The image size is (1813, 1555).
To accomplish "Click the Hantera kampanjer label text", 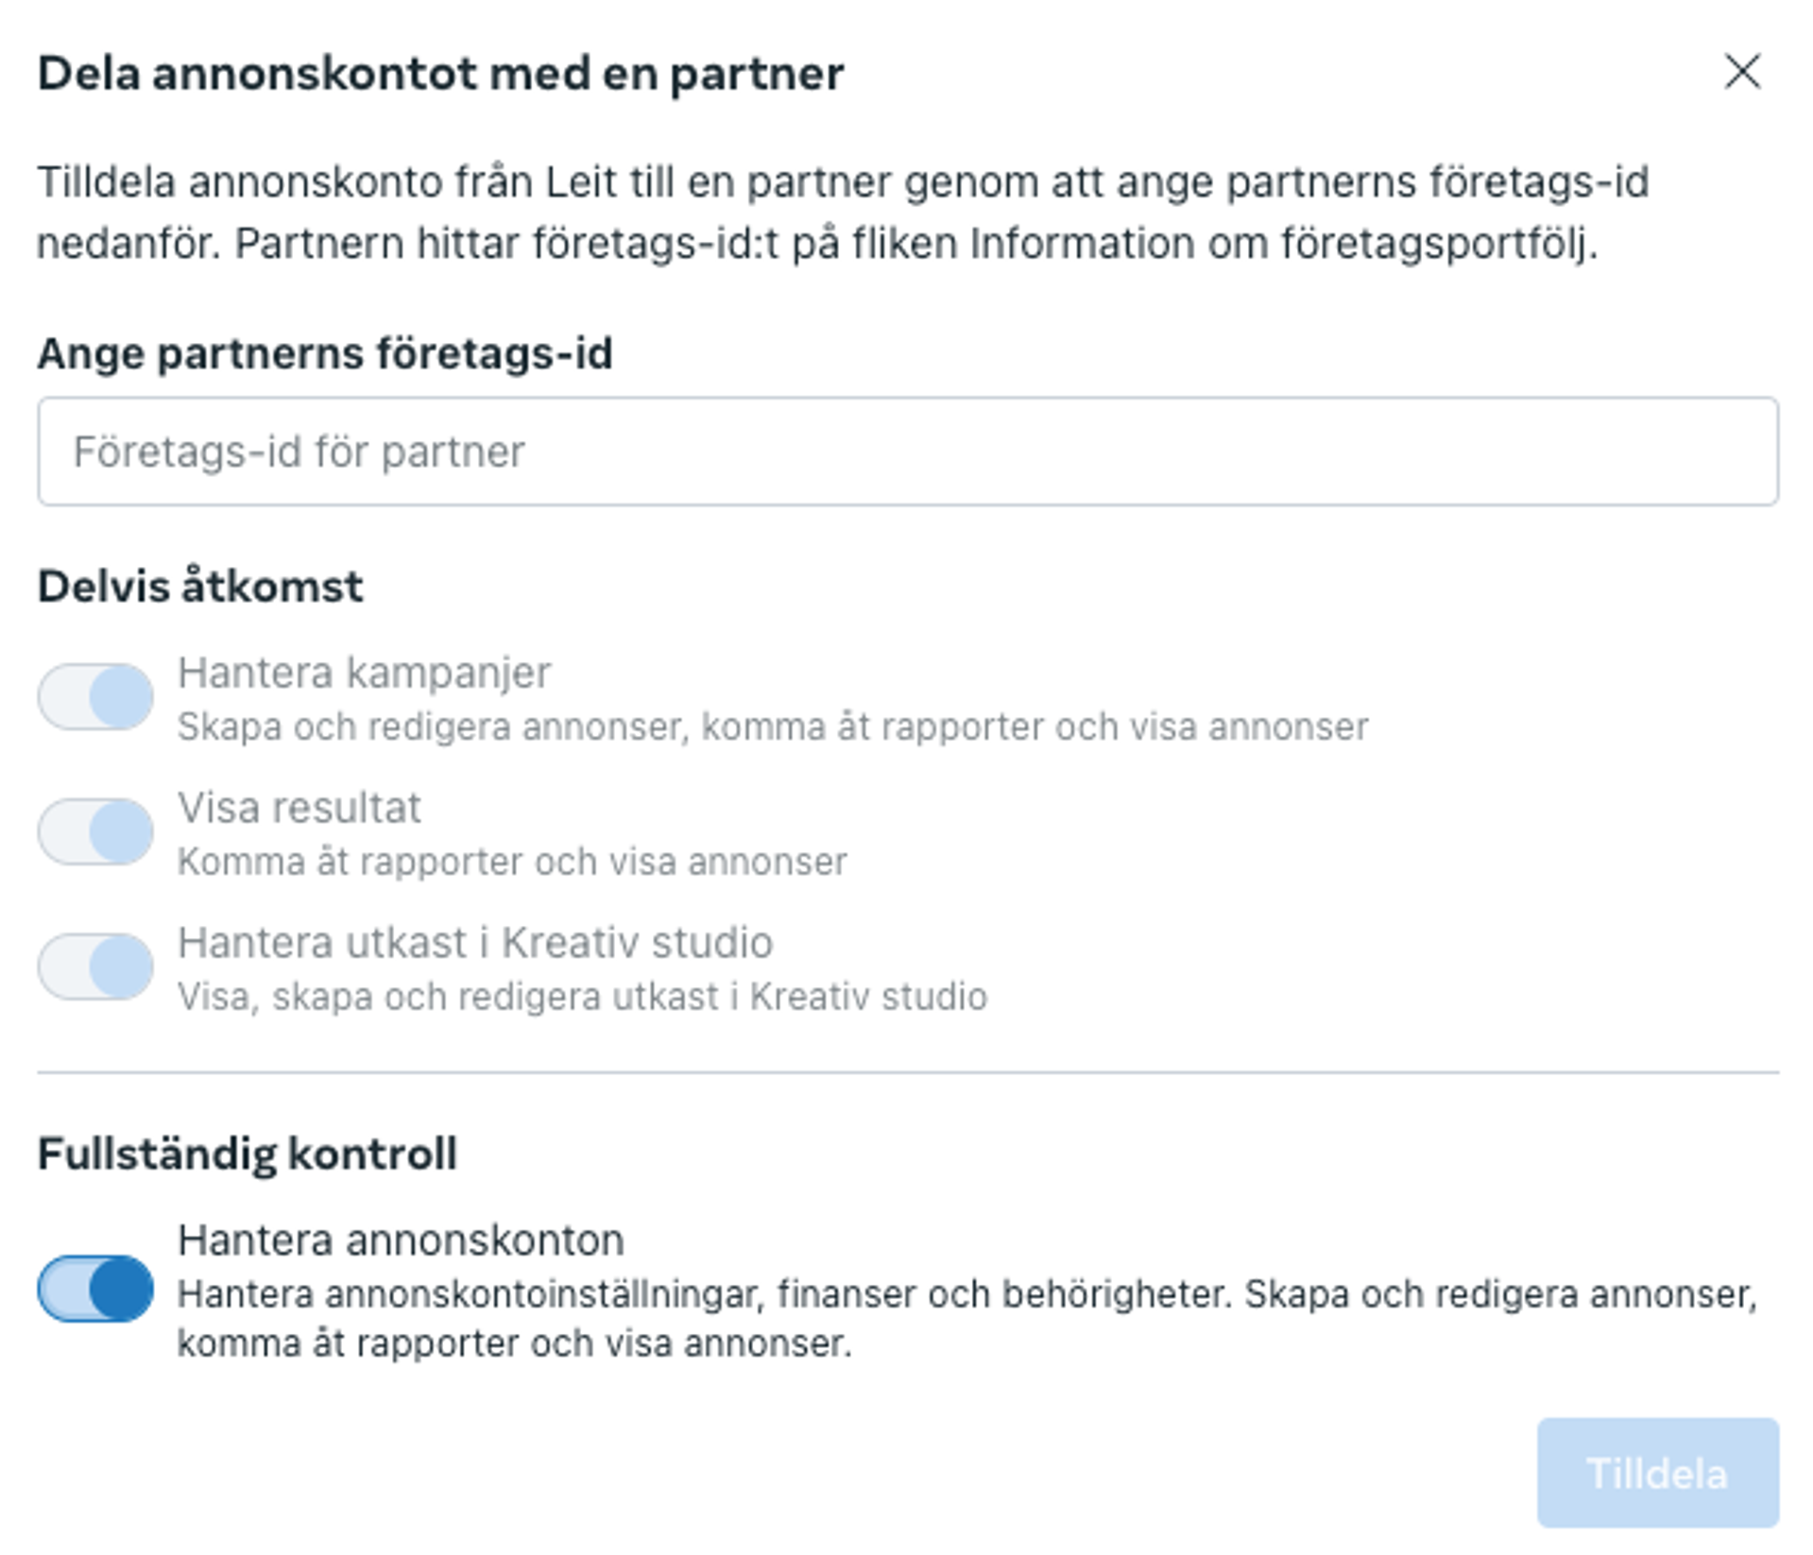I will (x=364, y=674).
